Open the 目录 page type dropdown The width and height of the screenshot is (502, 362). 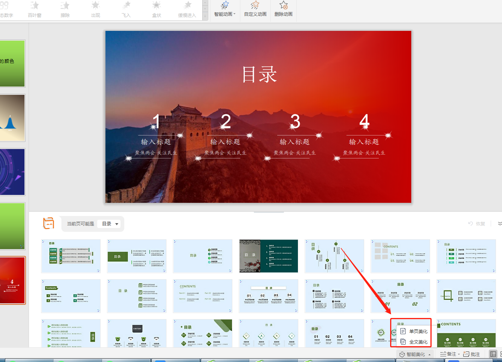pos(109,223)
